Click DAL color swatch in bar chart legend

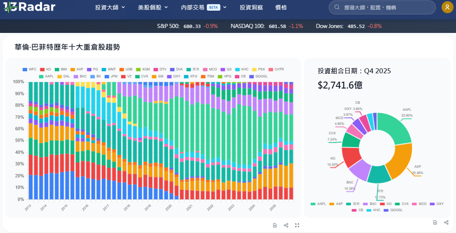(59, 77)
